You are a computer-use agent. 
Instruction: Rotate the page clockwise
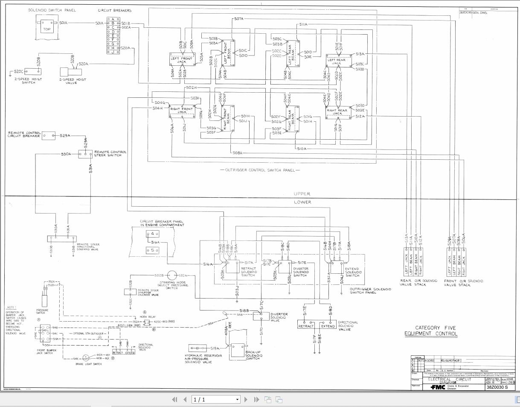coord(279,400)
